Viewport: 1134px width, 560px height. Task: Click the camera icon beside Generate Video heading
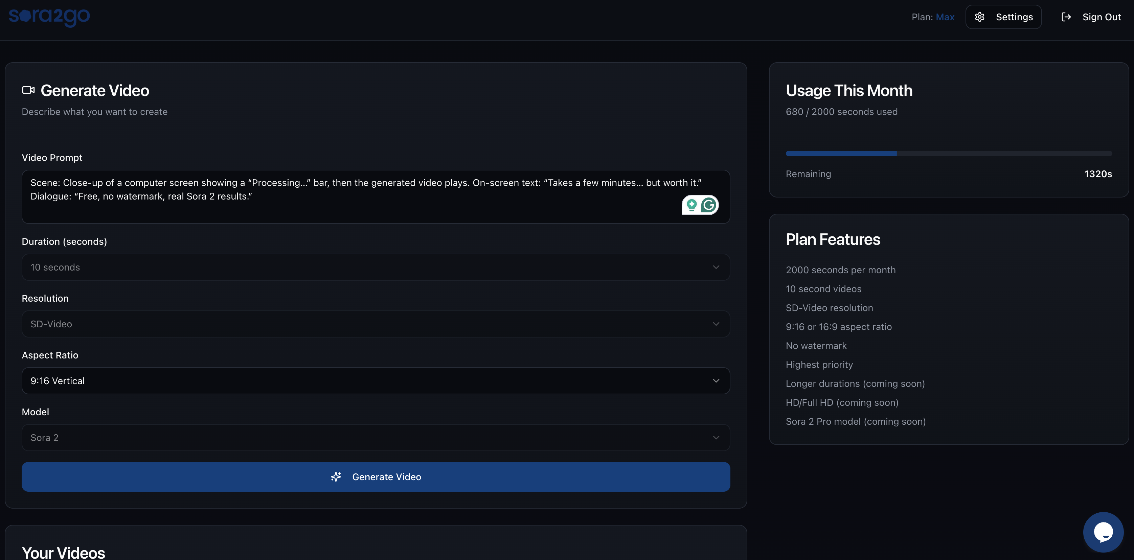[28, 90]
